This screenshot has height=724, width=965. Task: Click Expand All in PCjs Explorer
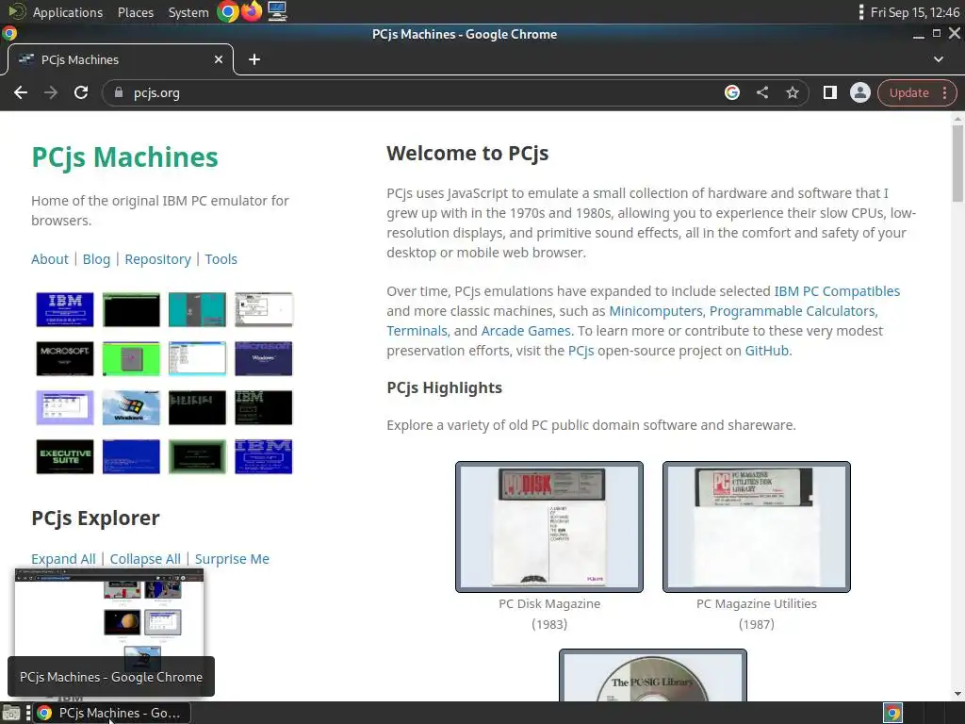(63, 559)
